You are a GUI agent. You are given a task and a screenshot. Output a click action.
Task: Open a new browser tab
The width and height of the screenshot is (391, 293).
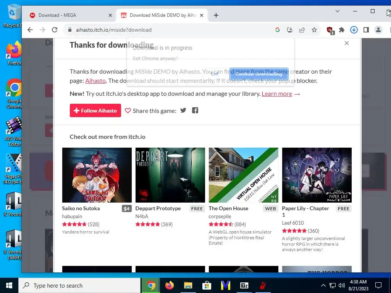point(216,15)
